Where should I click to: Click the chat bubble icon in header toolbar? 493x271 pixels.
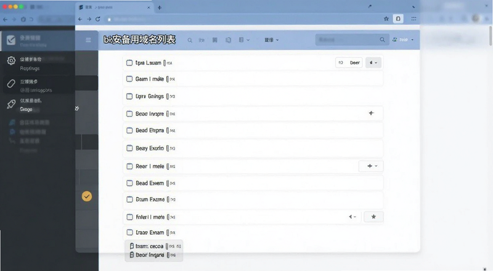click(228, 40)
